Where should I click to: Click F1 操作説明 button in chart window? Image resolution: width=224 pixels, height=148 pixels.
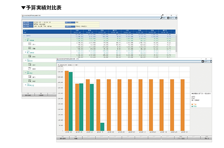click(x=63, y=138)
